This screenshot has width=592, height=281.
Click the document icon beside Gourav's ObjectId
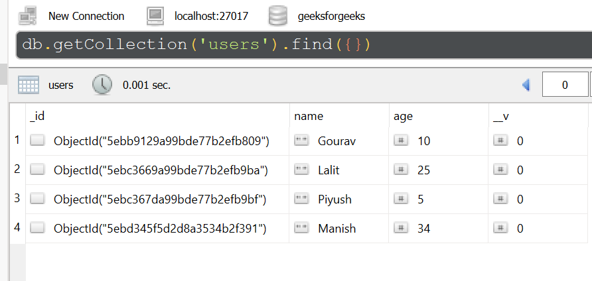tap(38, 140)
